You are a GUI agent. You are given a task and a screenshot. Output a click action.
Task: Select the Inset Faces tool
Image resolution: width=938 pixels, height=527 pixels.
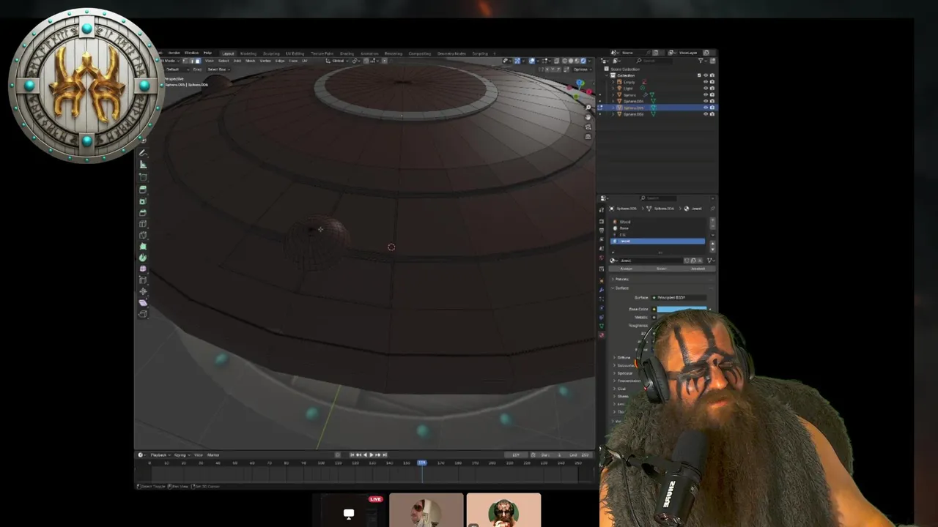click(143, 201)
